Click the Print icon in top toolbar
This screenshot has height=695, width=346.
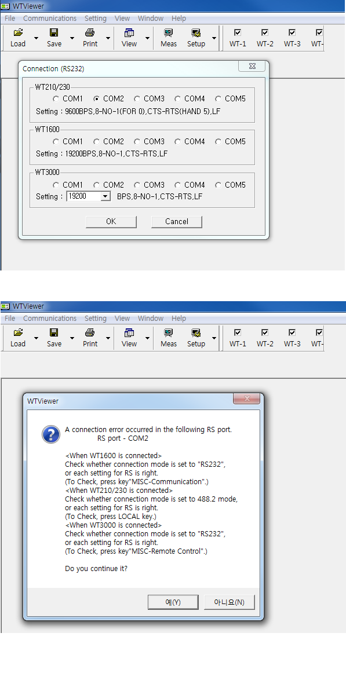pos(90,38)
